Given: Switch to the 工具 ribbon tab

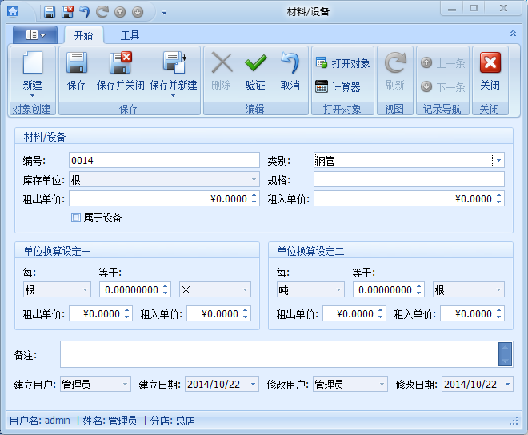Looking at the screenshot, I should (x=130, y=35).
